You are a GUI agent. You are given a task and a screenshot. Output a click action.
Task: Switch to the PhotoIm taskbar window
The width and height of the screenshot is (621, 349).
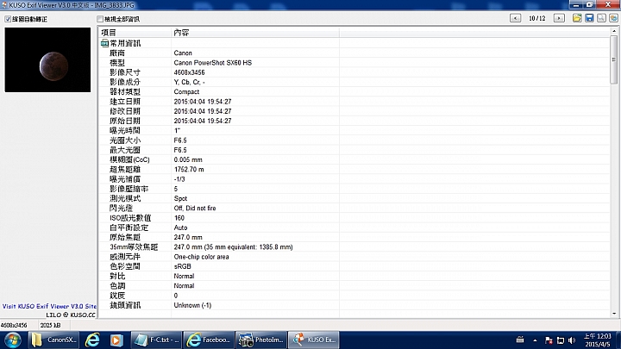click(261, 340)
